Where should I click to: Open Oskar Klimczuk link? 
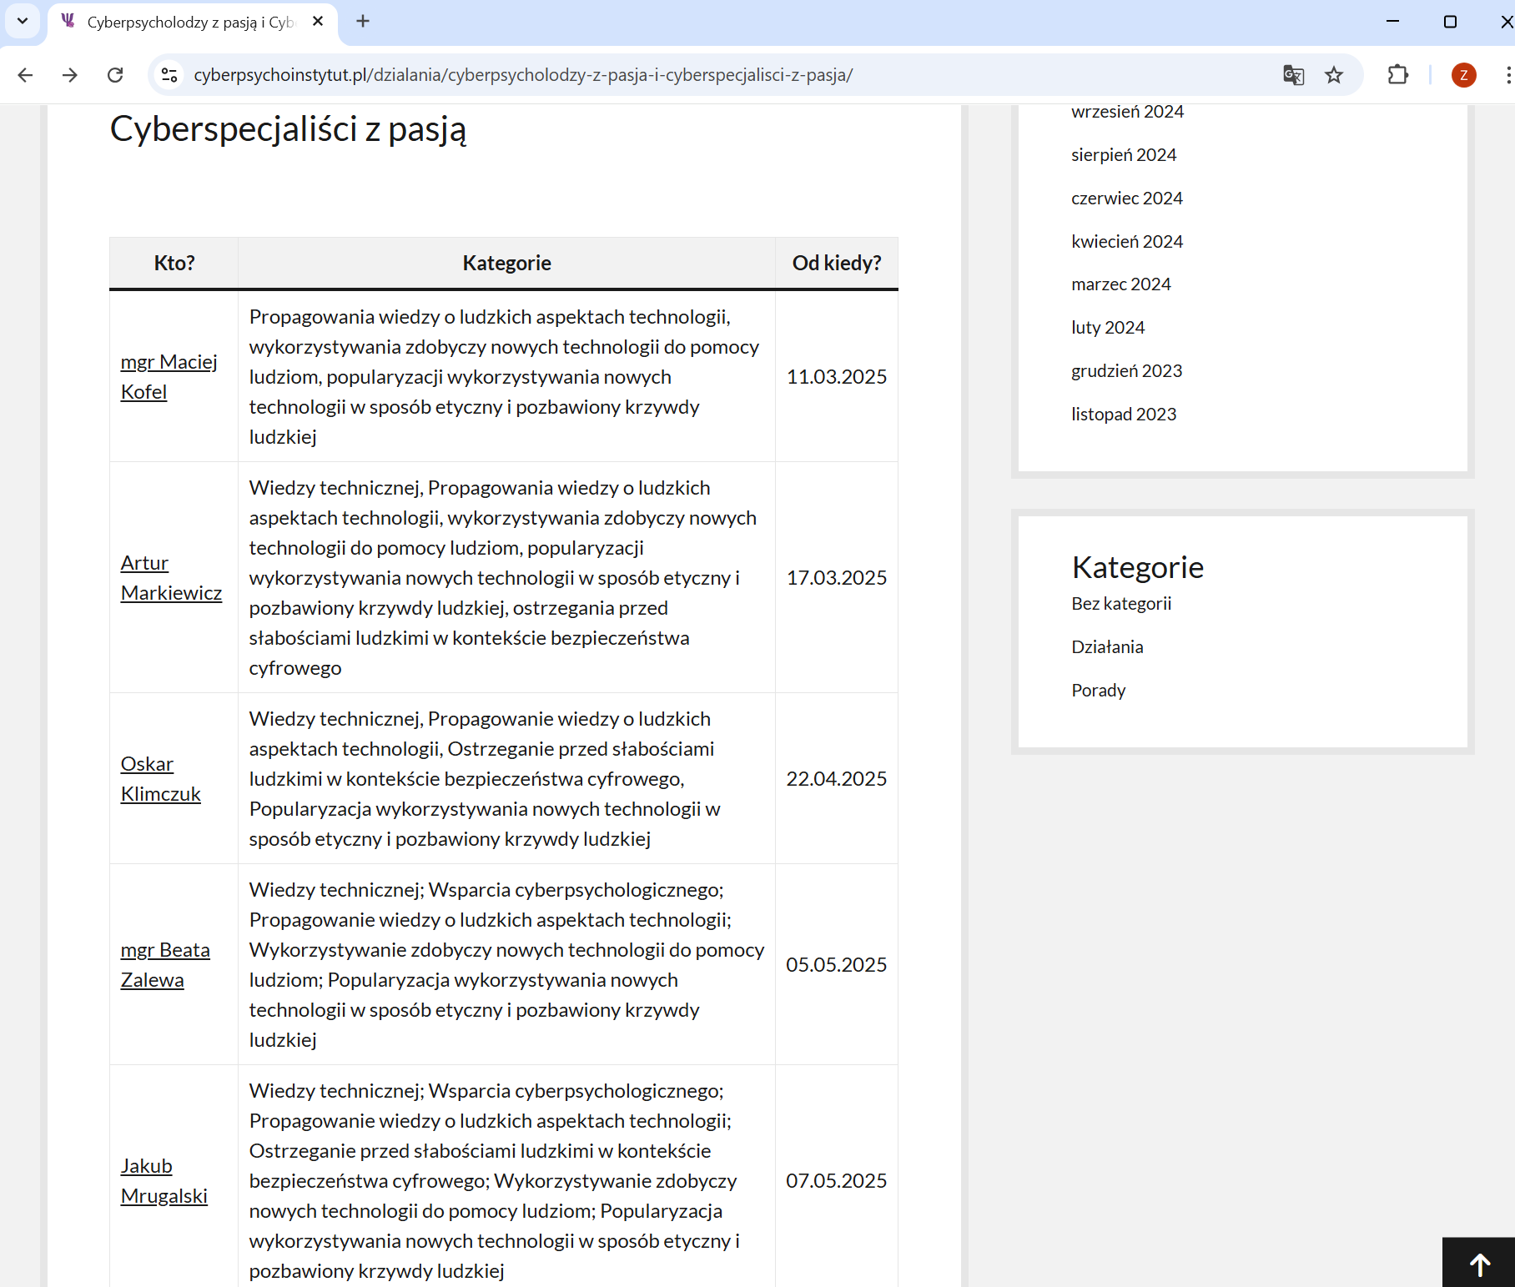tap(161, 779)
